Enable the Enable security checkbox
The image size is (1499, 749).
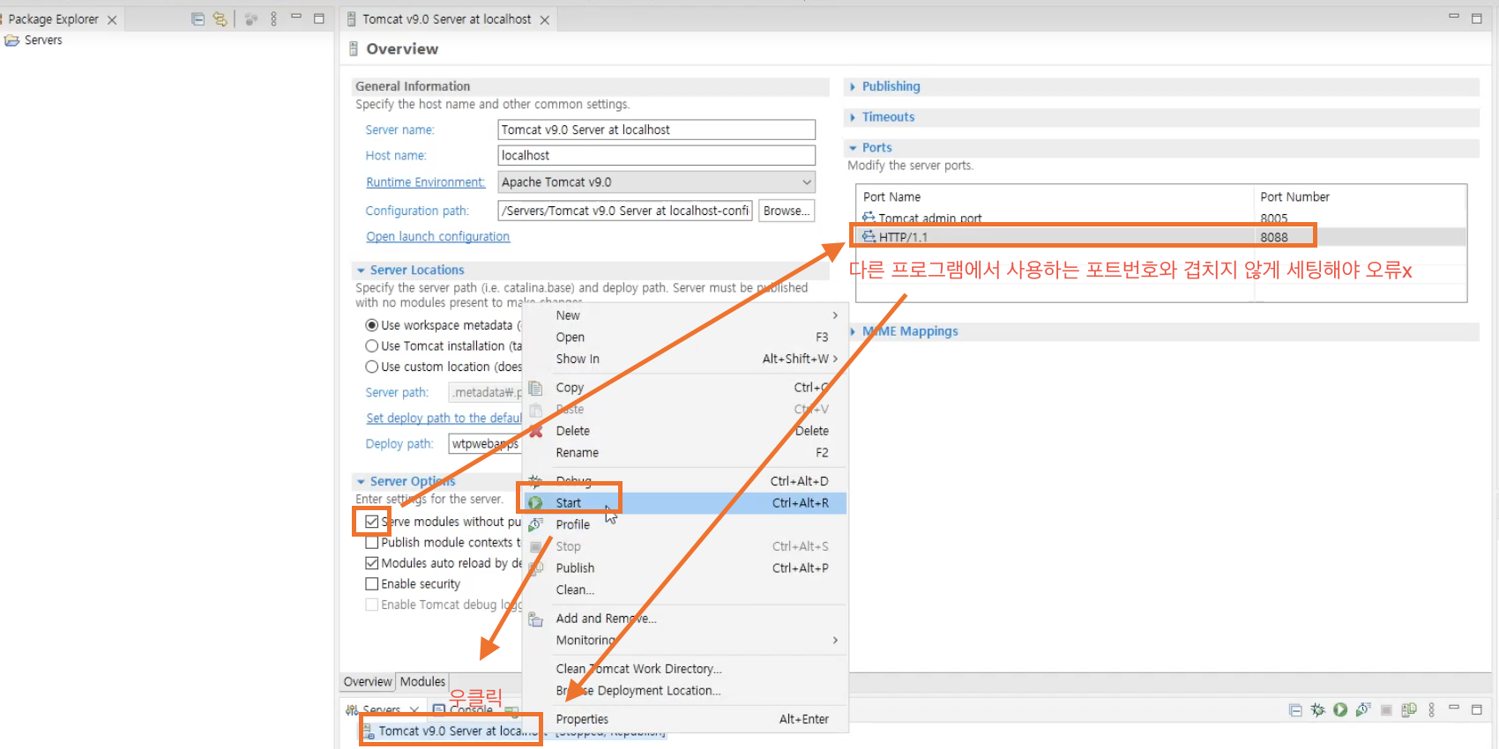coord(372,584)
